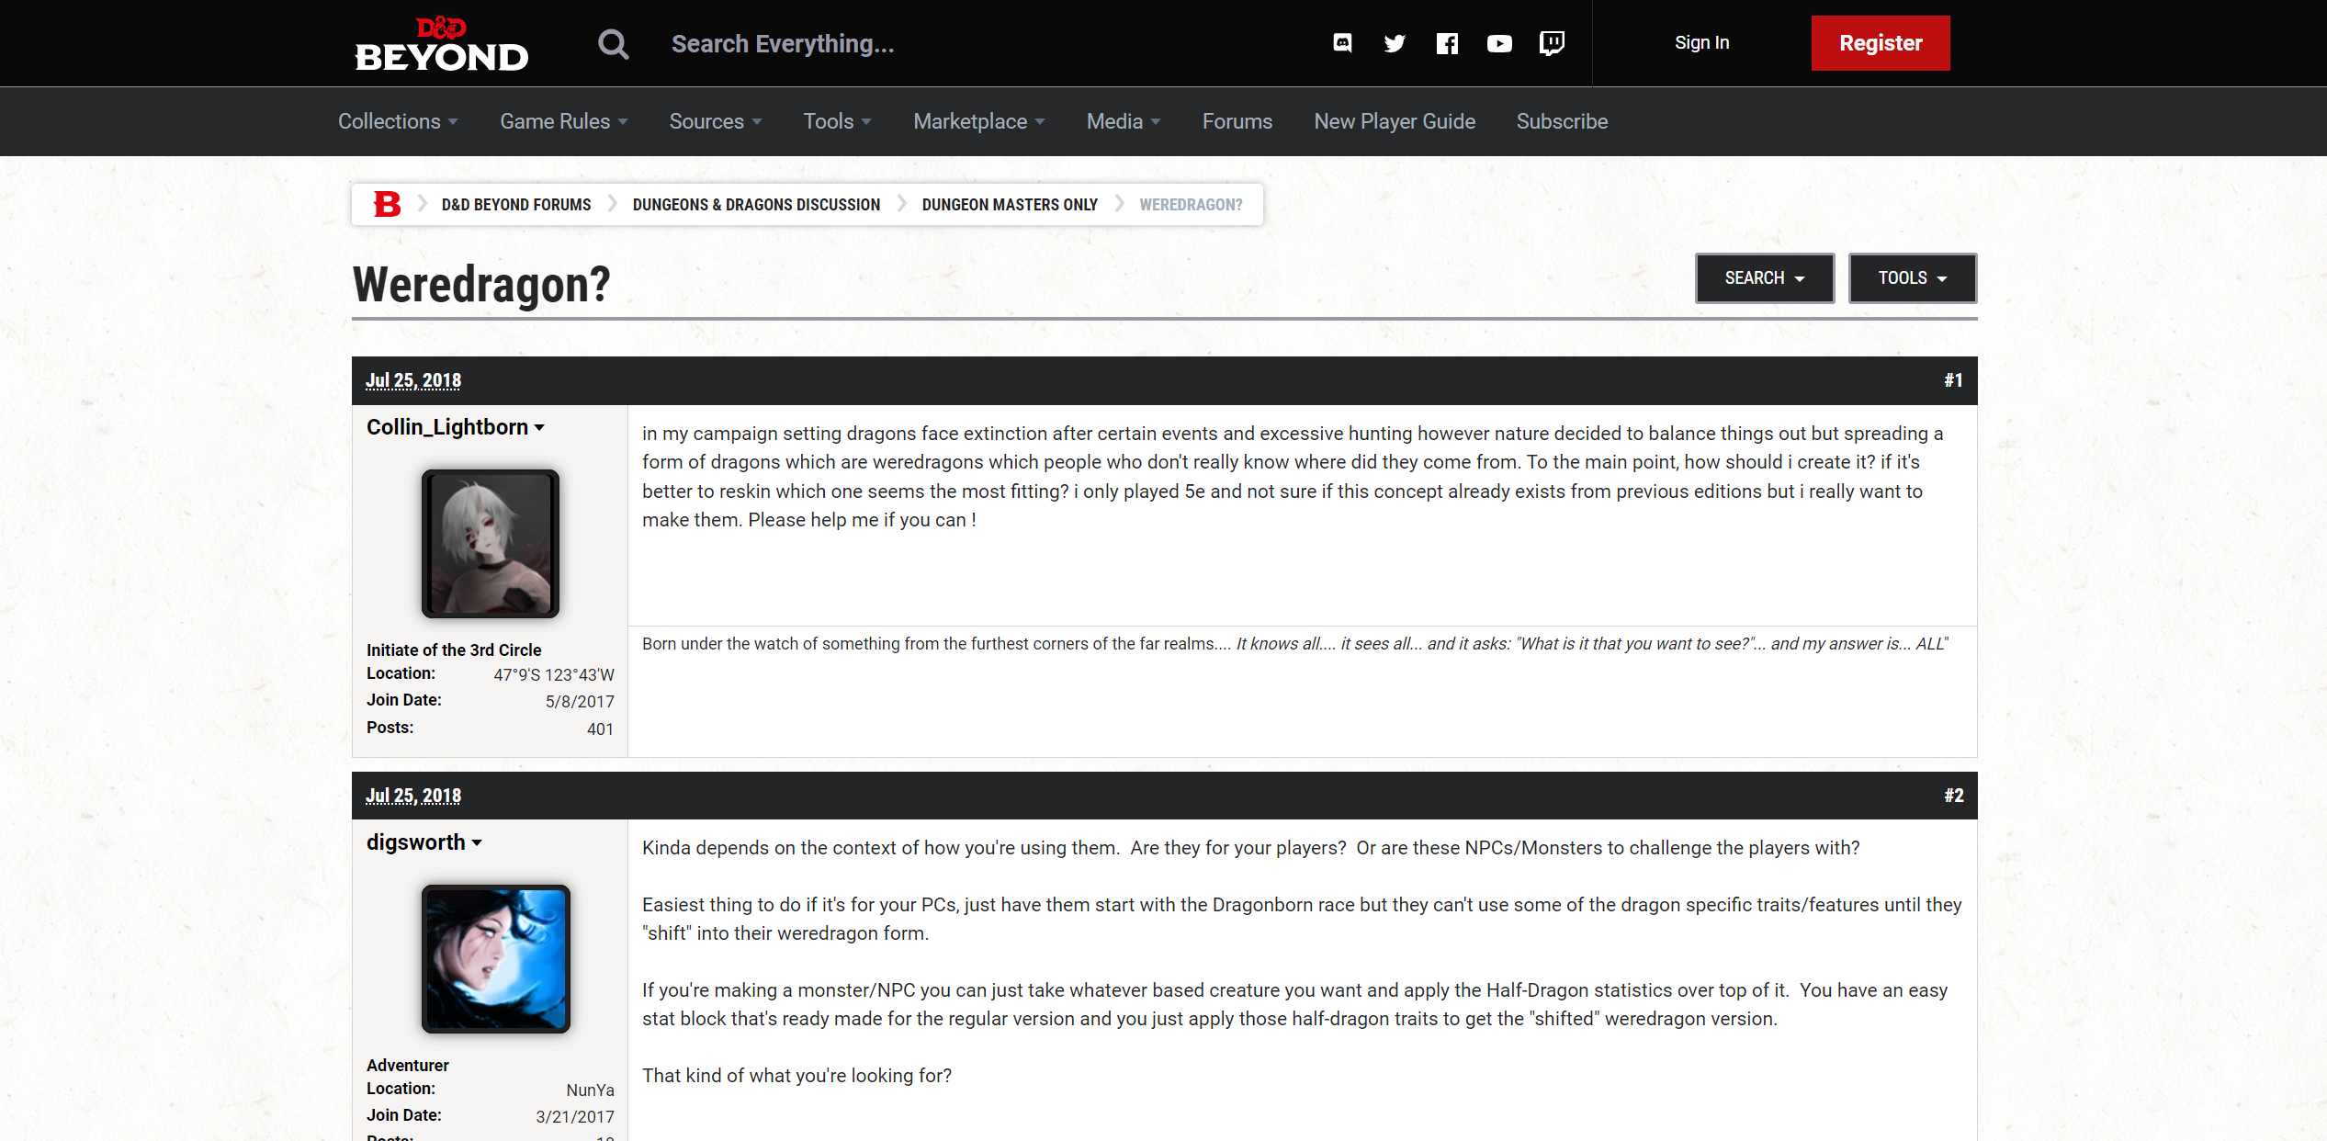Click the Jul 25, 2018 date of post #1
The image size is (2327, 1141).
(x=413, y=380)
